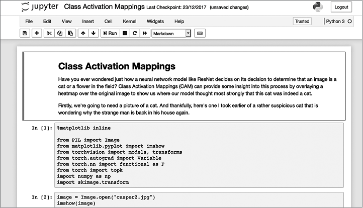Toggle the Trusted notebook indicator
This screenshot has height=208, width=363.
[x=302, y=22]
